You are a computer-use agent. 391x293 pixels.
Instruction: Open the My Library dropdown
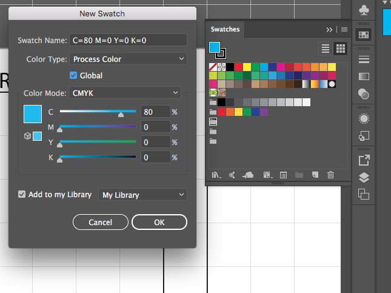(142, 195)
